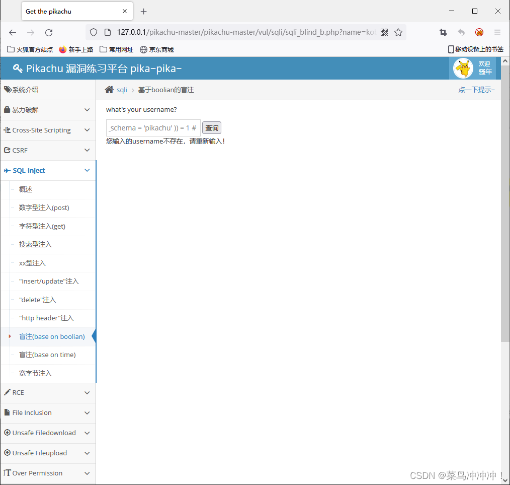The height and width of the screenshot is (485, 510).
Task: Click the undo arrow icon in the toolbar
Action: point(461,32)
